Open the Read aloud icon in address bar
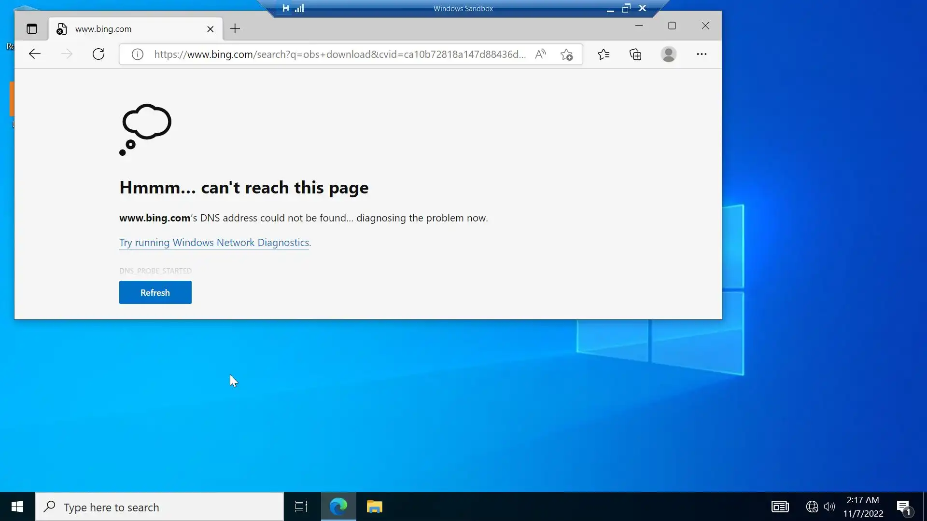Viewport: 927px width, 521px height. [x=540, y=54]
